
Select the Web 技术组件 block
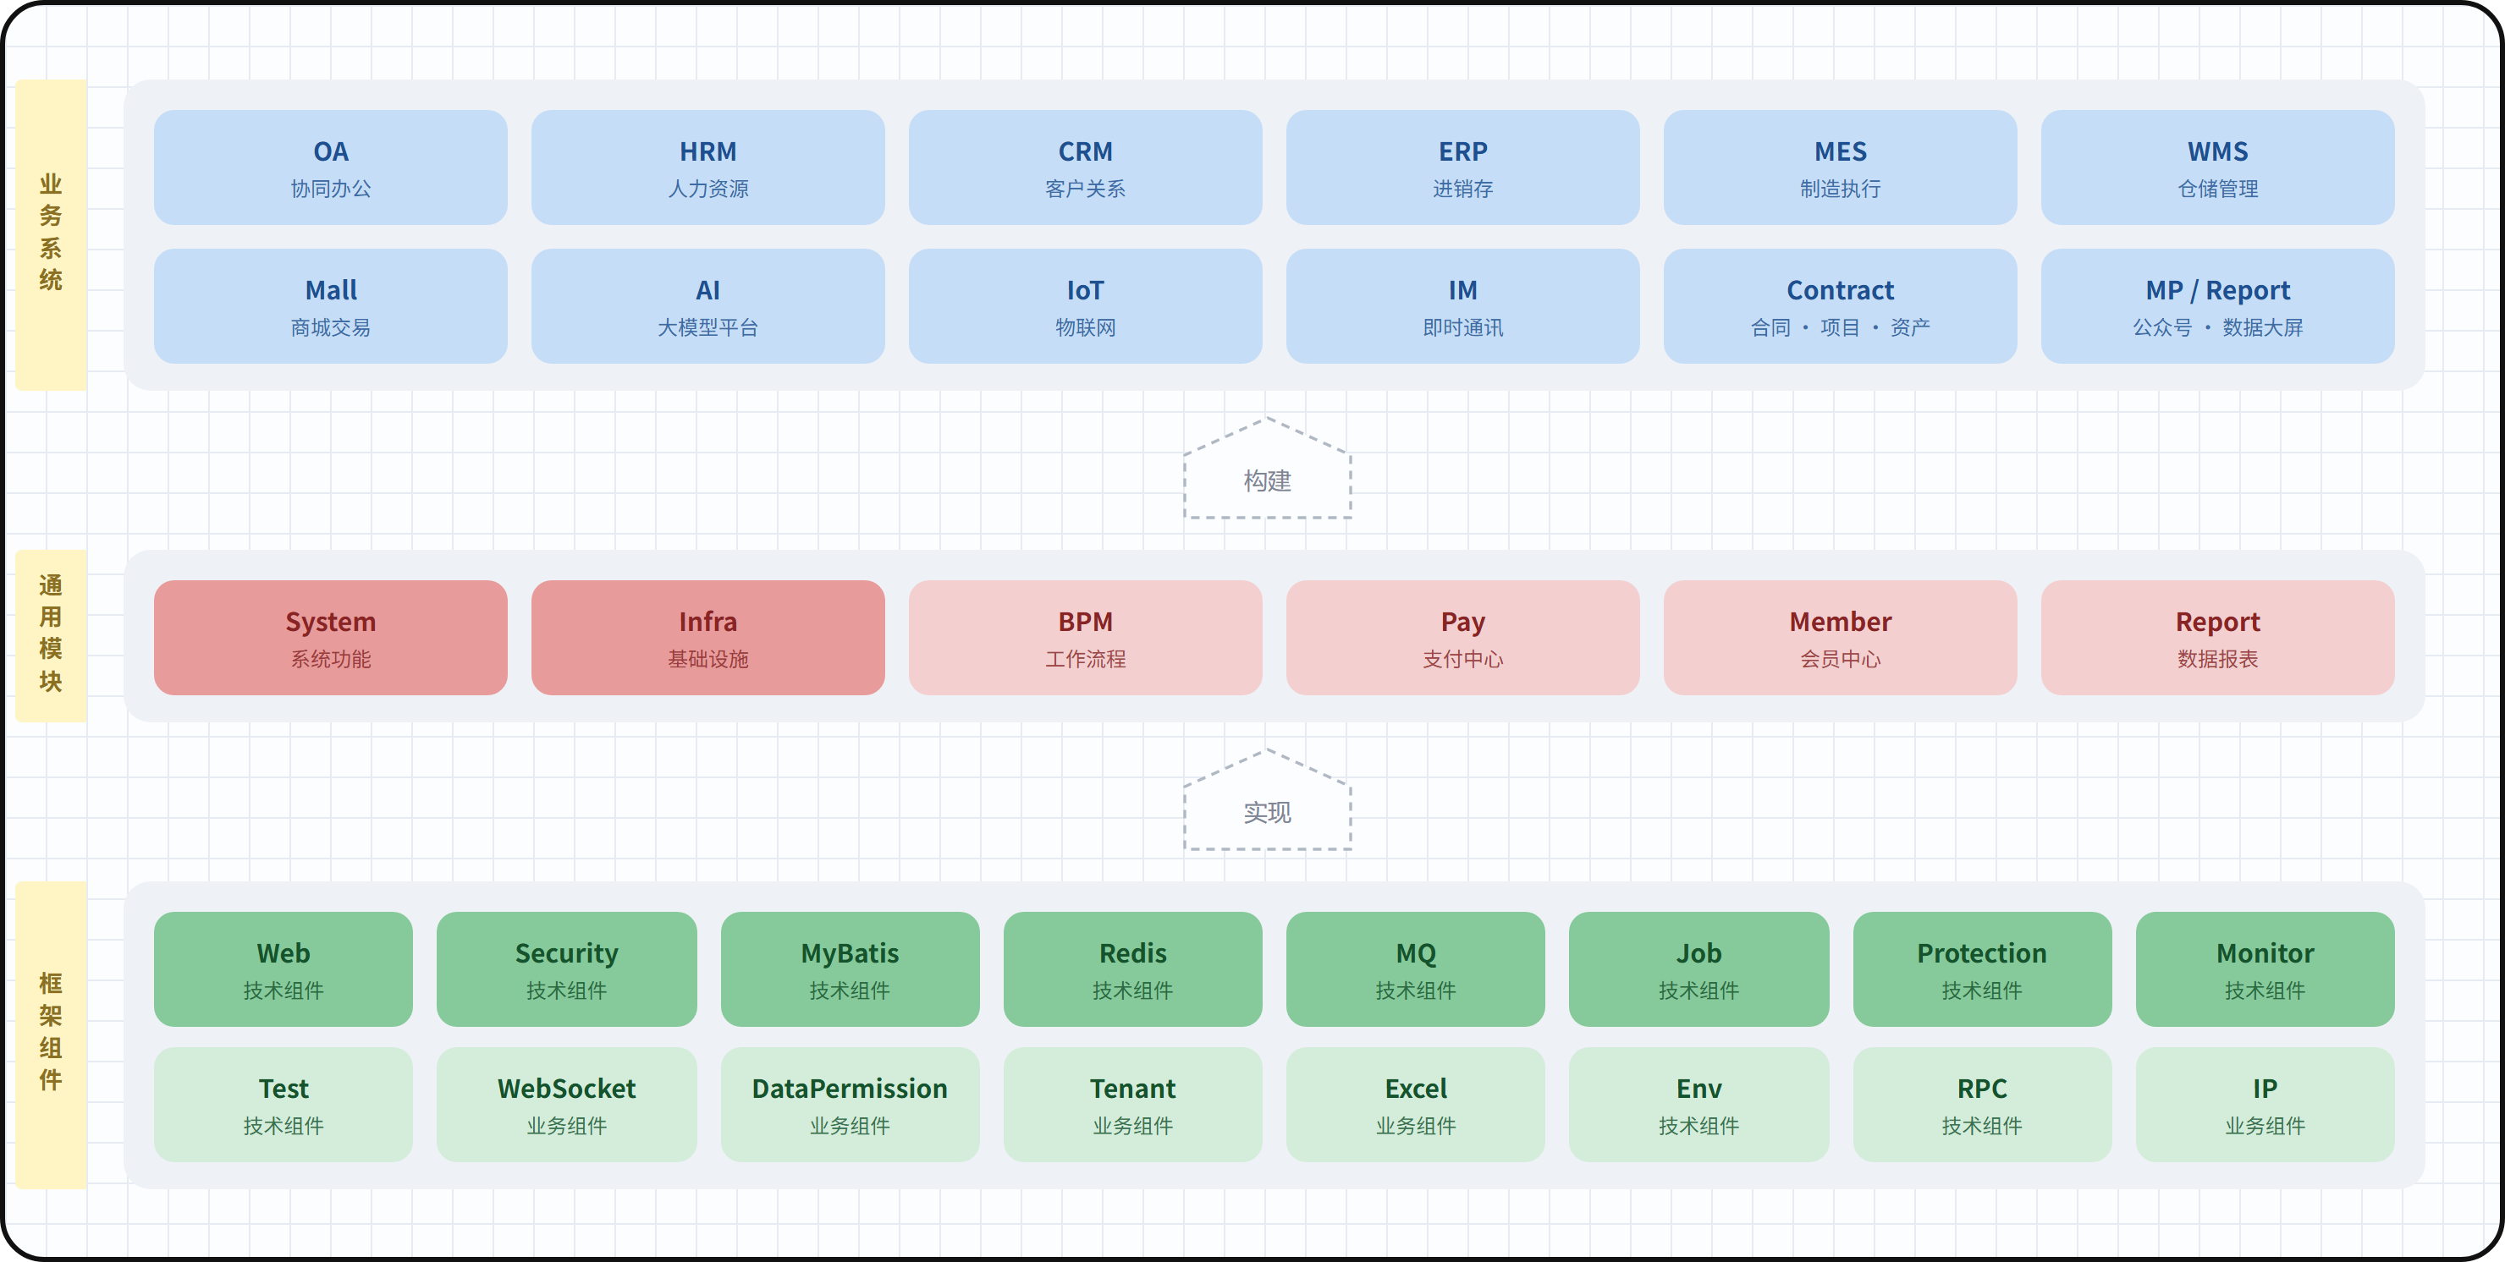(283, 969)
